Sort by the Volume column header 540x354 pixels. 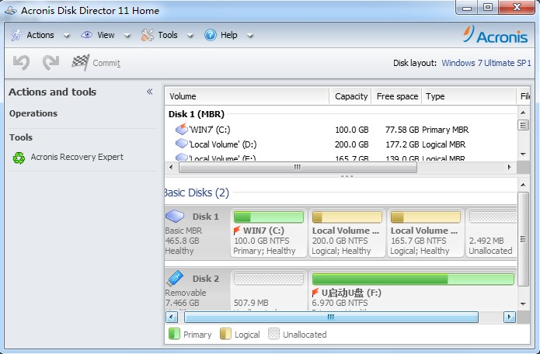pos(247,96)
